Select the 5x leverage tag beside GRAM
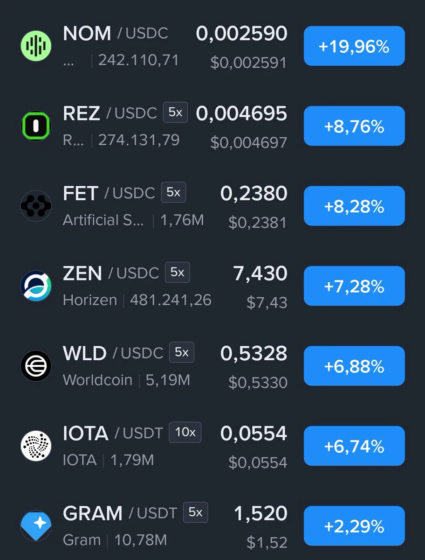The height and width of the screenshot is (560, 425). click(196, 512)
